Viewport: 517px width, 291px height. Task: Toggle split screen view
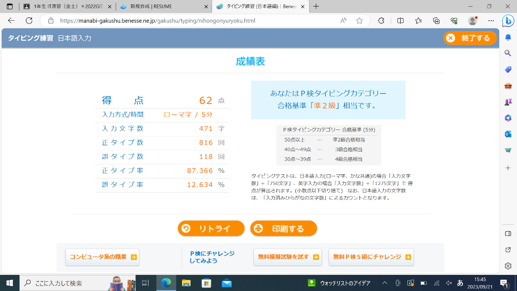[x=400, y=21]
